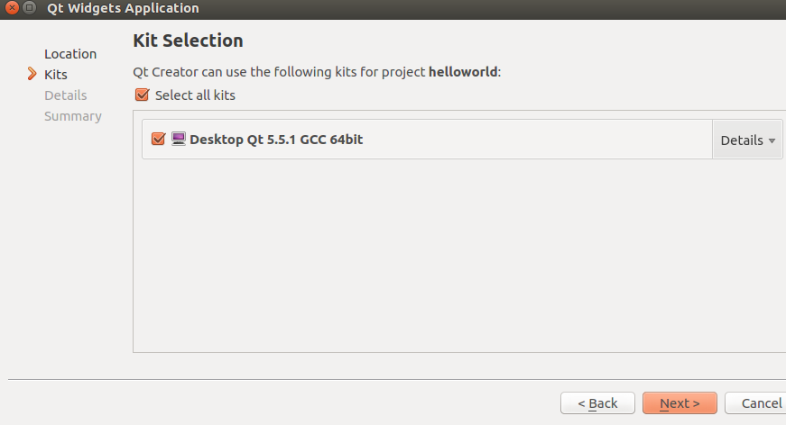
Task: Click the Summary step in the sidebar
Action: click(x=73, y=116)
